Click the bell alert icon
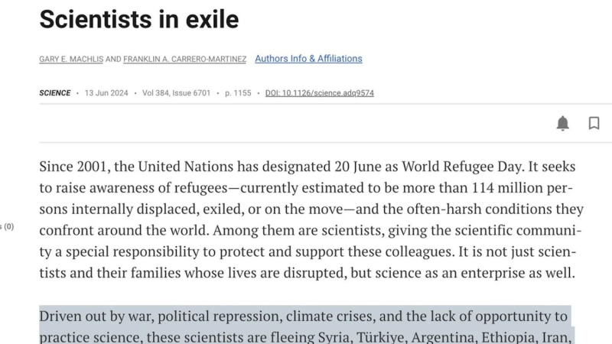The height and width of the screenshot is (344, 612). (562, 123)
